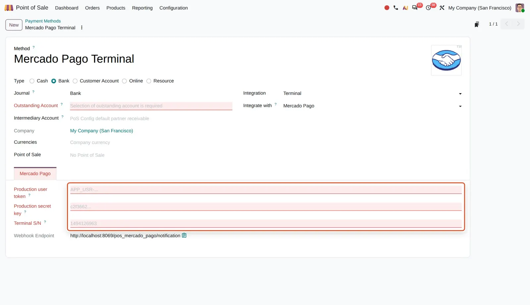The height and width of the screenshot is (305, 530).
Task: Show help tooltip for Integrate with
Action: [275, 104]
